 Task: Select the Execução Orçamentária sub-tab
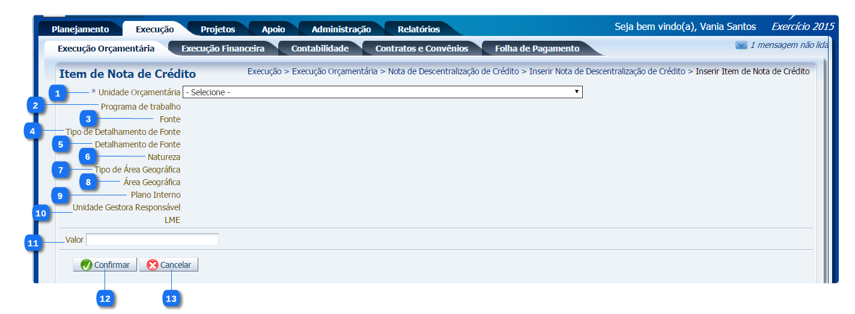(106, 49)
